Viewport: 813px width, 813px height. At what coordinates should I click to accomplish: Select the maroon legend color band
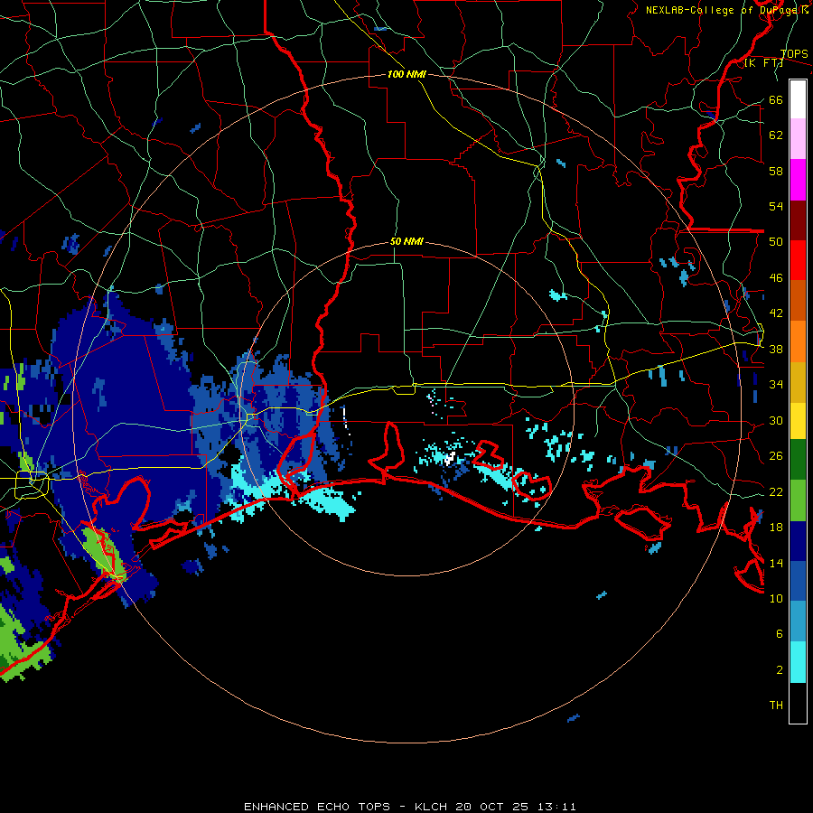pos(798,220)
